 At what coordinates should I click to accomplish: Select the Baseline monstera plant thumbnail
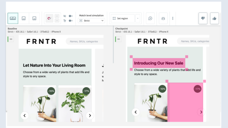[x=75, y=103]
